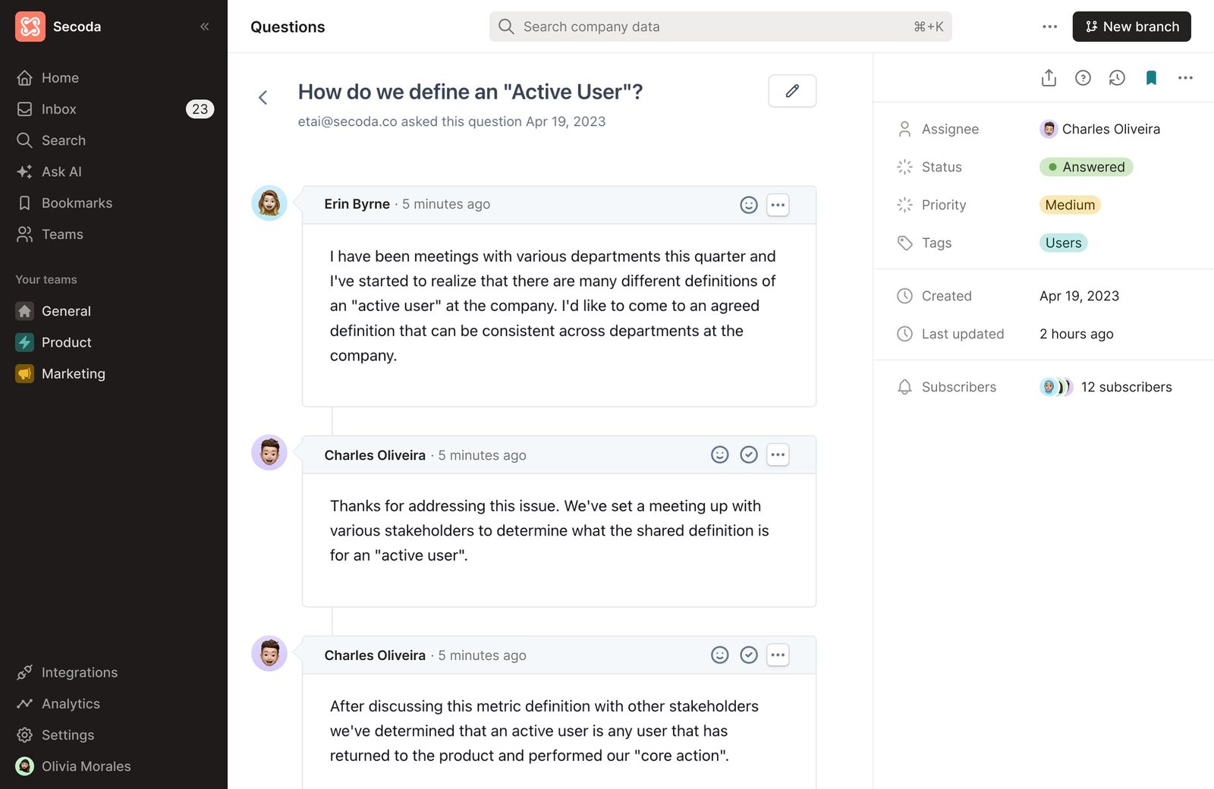Viewport: 1214px width, 789px height.
Task: Mark Charles Oliveira's first reply as the answer
Action: [x=749, y=454]
